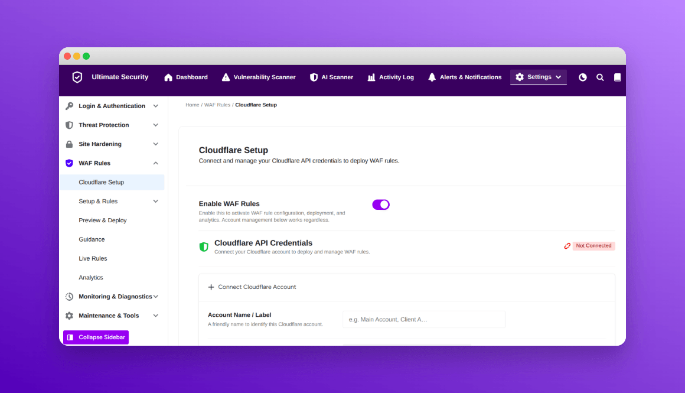This screenshot has height=393, width=685.
Task: Click the Dashboard home icon
Action: coord(168,77)
